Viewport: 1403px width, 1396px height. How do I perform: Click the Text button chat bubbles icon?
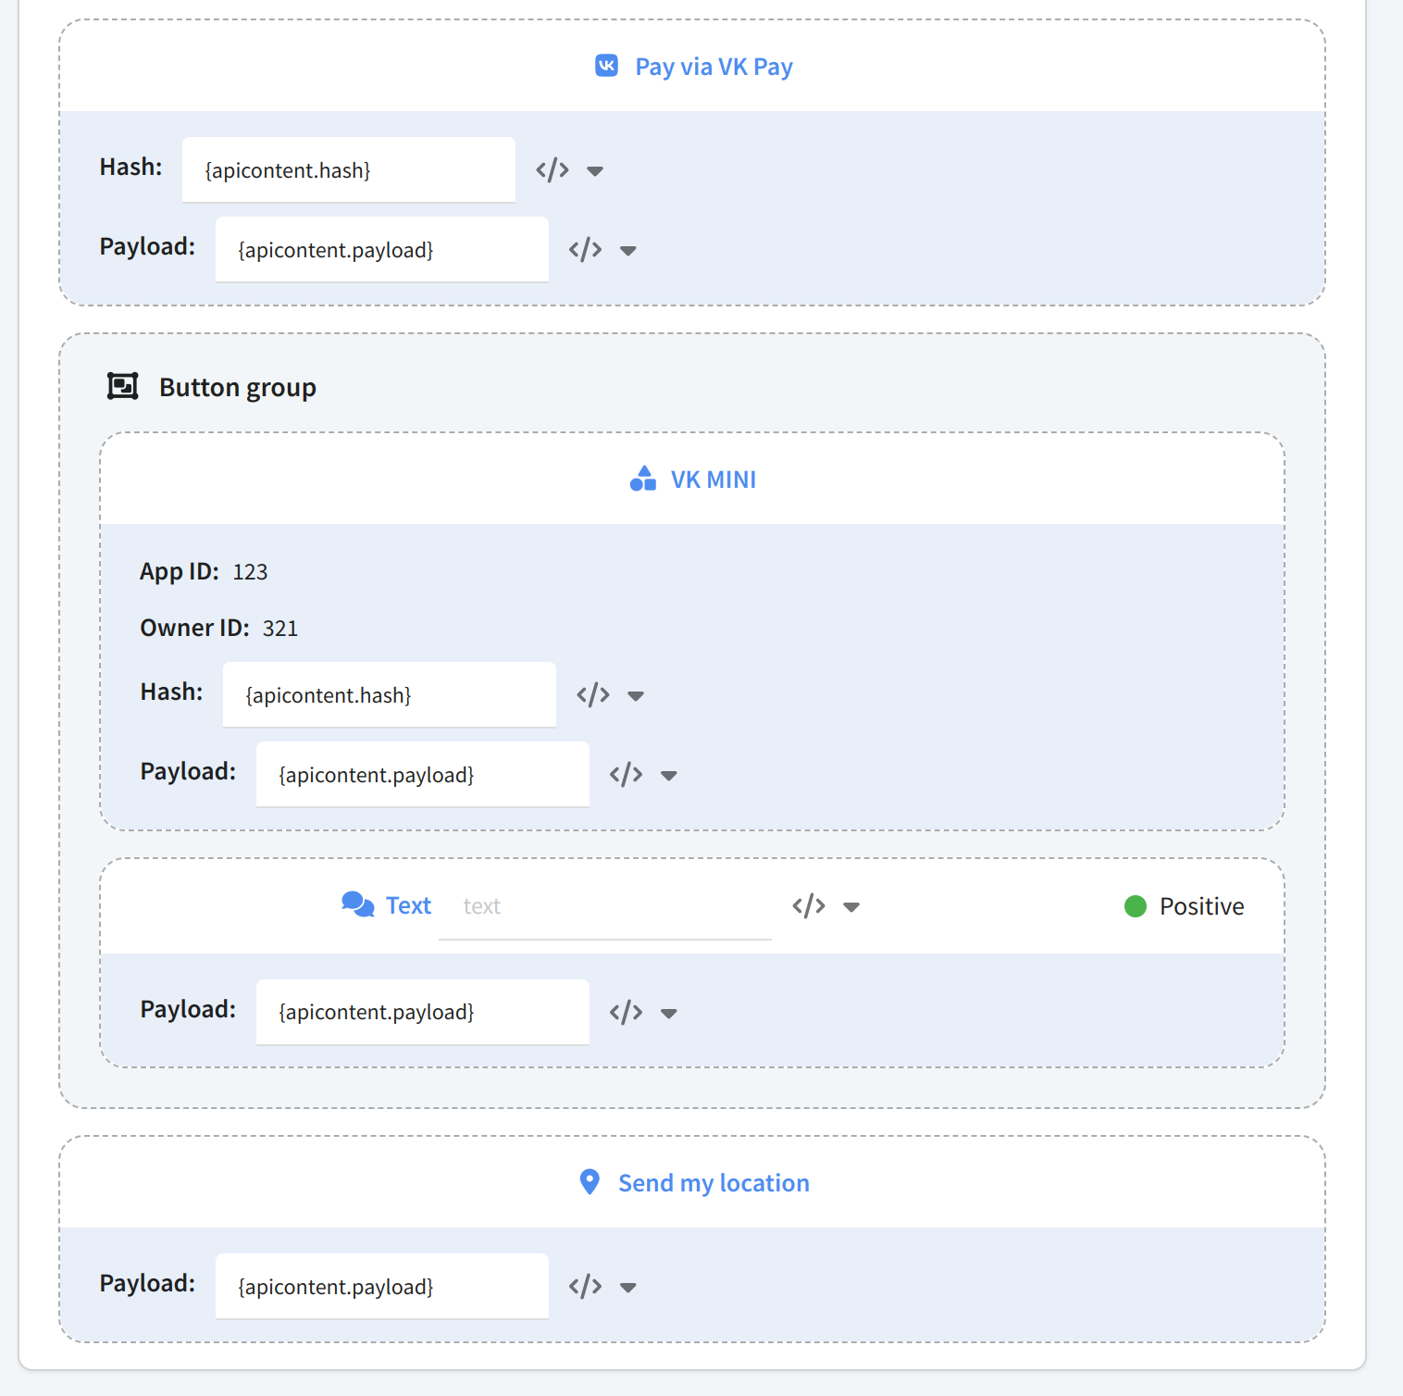click(358, 904)
